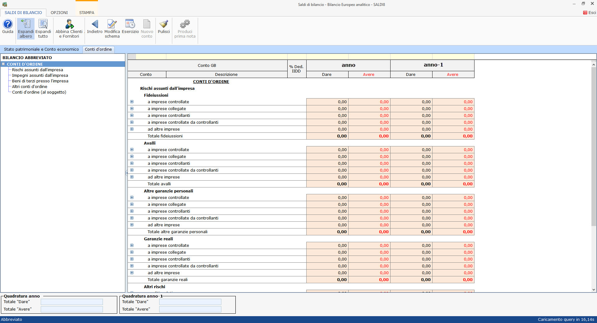Open the Esercizio calendar icon

(130, 24)
